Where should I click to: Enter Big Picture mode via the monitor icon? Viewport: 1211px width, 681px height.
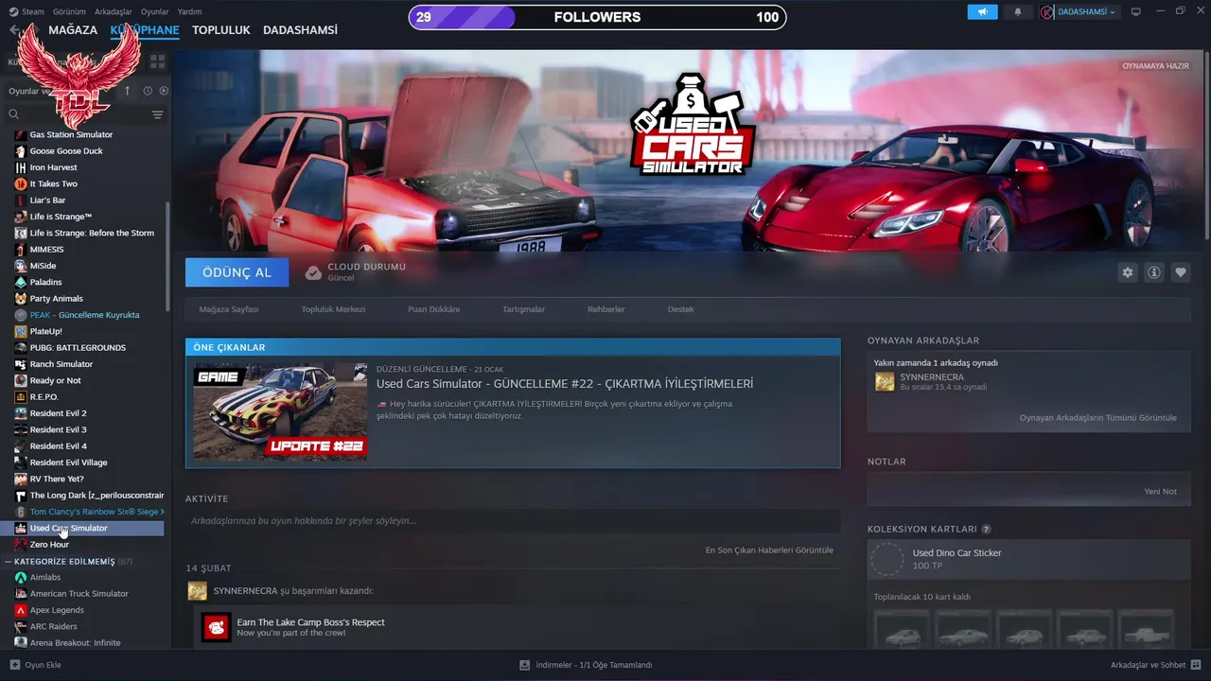tap(1136, 11)
